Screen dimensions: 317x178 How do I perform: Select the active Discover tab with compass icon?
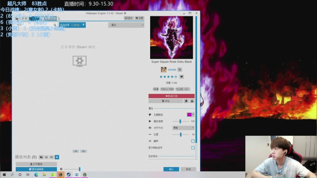34,19
